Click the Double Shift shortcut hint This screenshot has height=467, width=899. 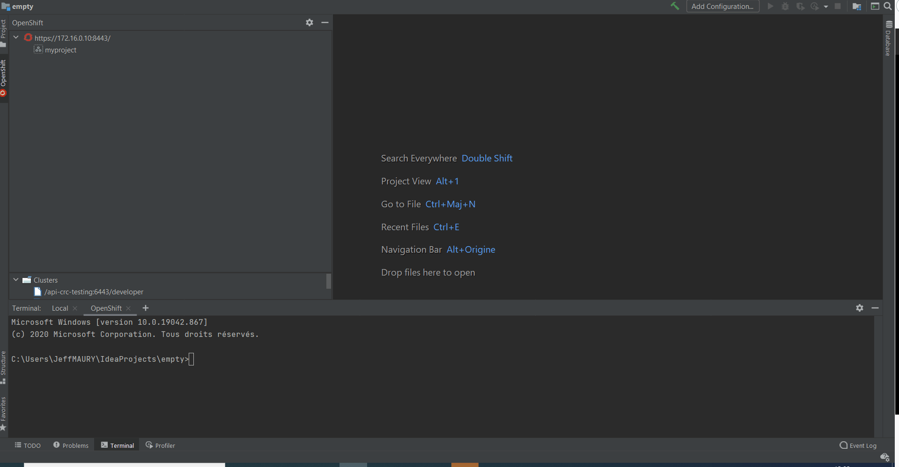(487, 158)
